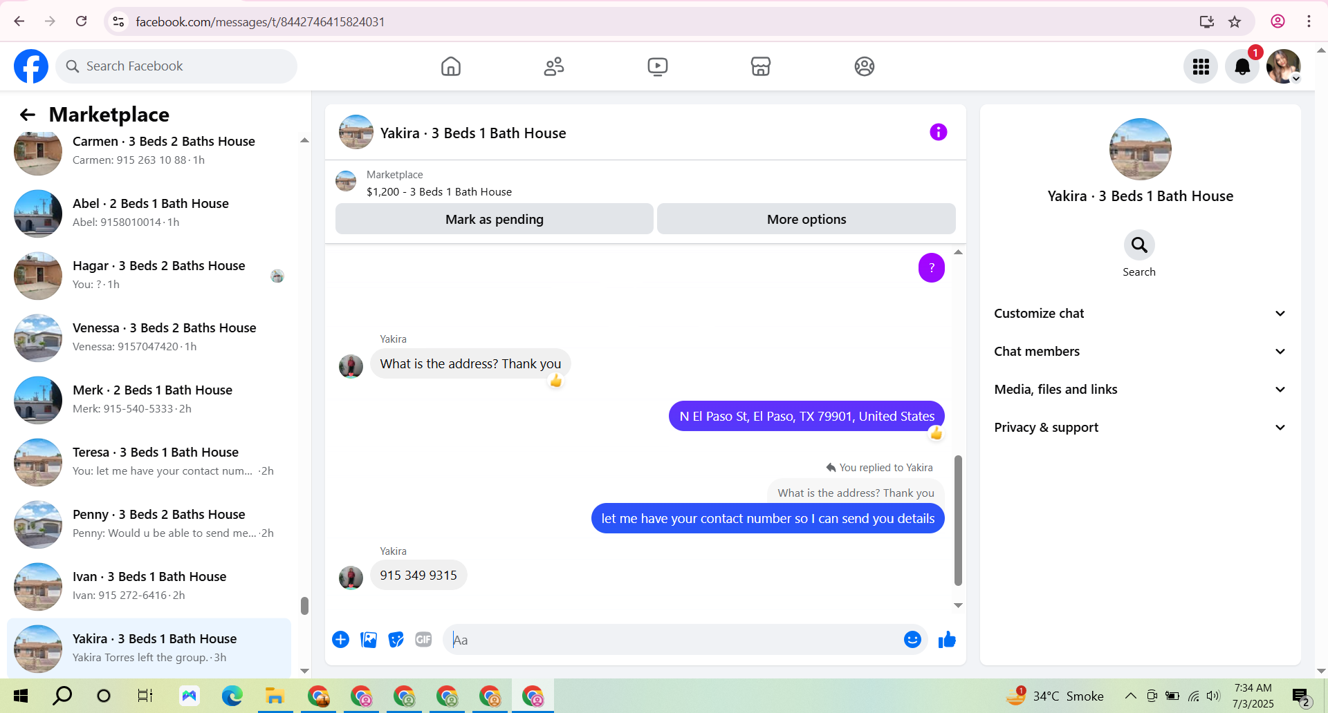Open Microsoft Edge from taskbar
Screen dimensions: 1328x713
point(232,696)
